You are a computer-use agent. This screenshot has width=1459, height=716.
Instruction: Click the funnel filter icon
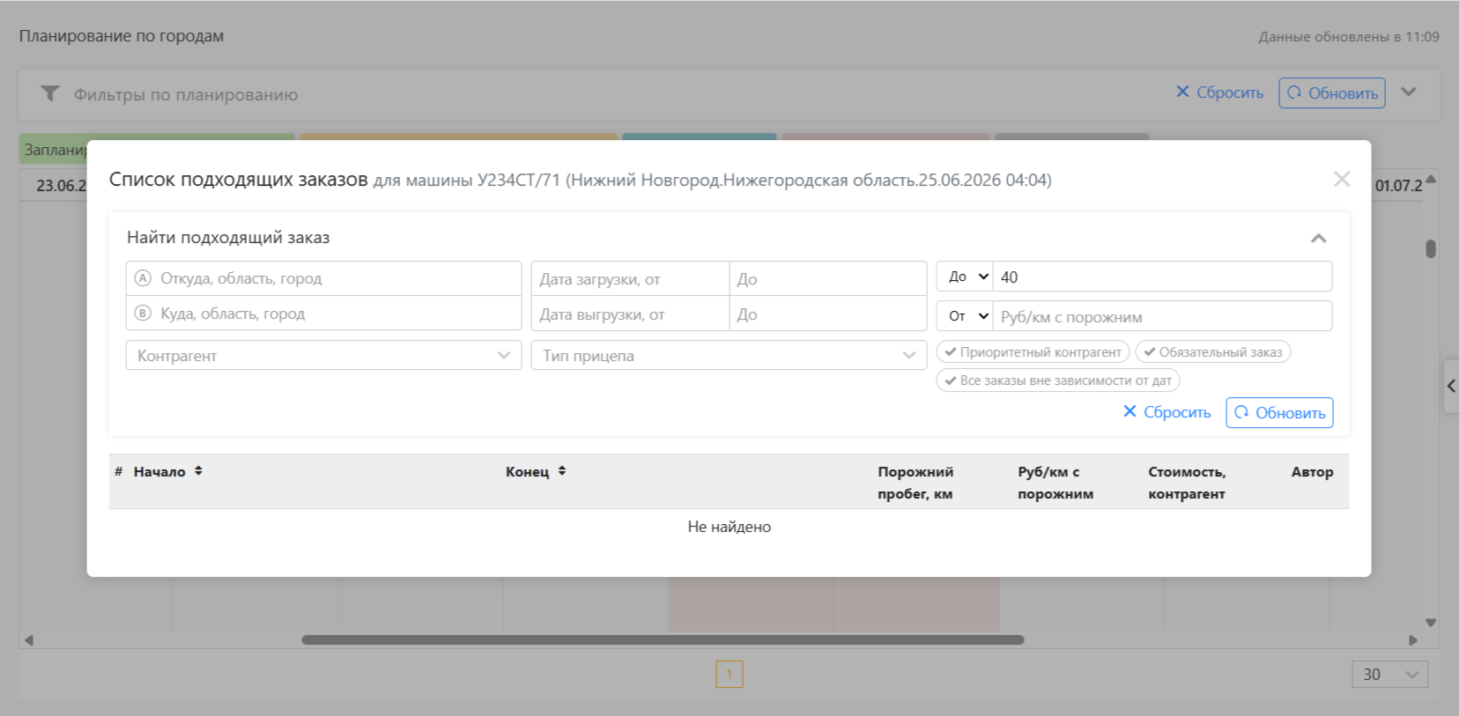click(50, 93)
